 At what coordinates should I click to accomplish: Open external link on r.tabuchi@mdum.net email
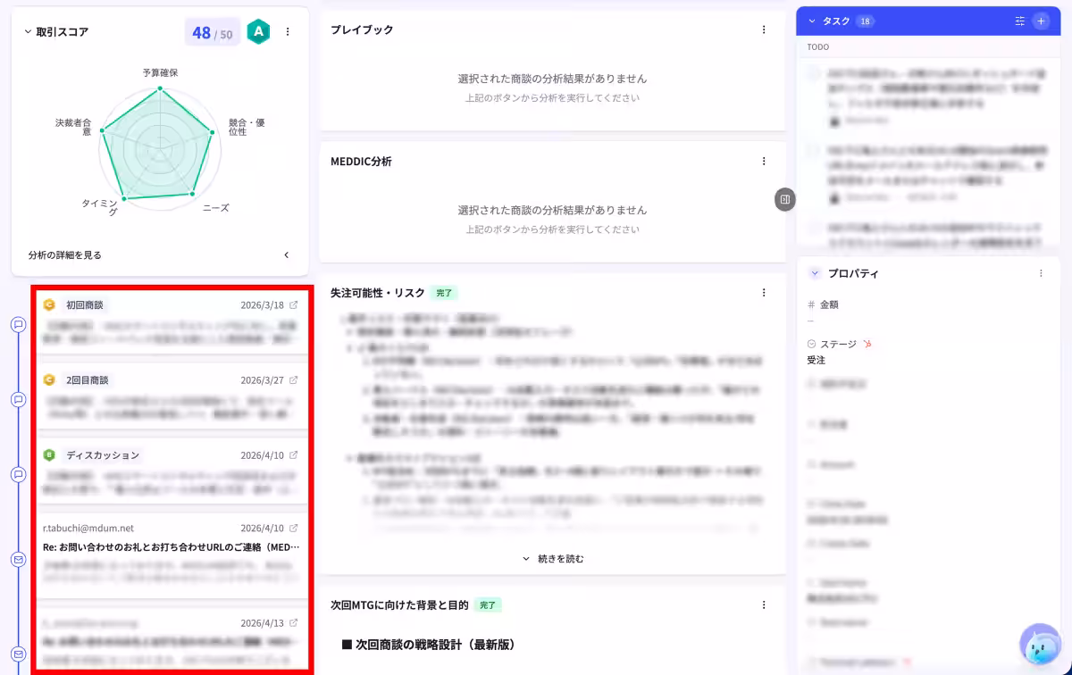coord(294,528)
